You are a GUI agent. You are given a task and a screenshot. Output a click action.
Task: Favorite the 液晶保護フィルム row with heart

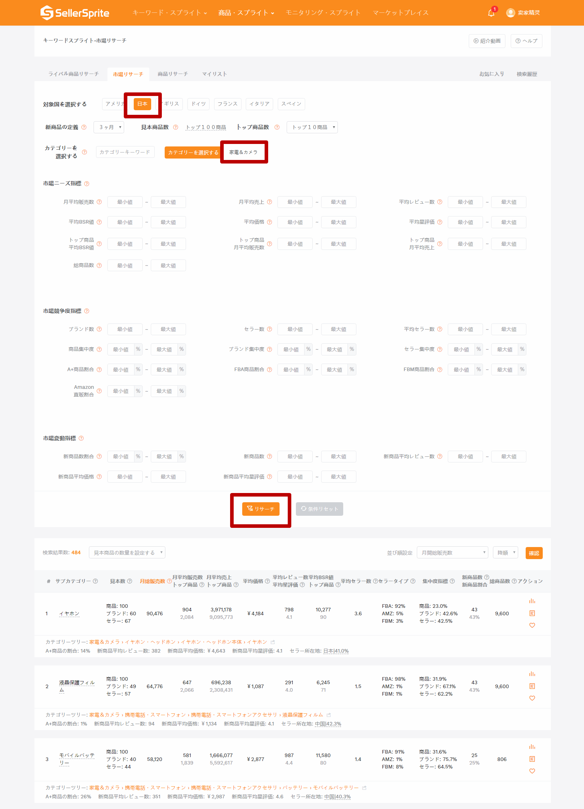point(532,698)
